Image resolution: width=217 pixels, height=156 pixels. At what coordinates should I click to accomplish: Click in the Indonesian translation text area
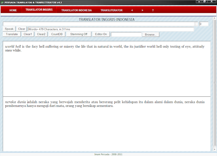pos(106,124)
